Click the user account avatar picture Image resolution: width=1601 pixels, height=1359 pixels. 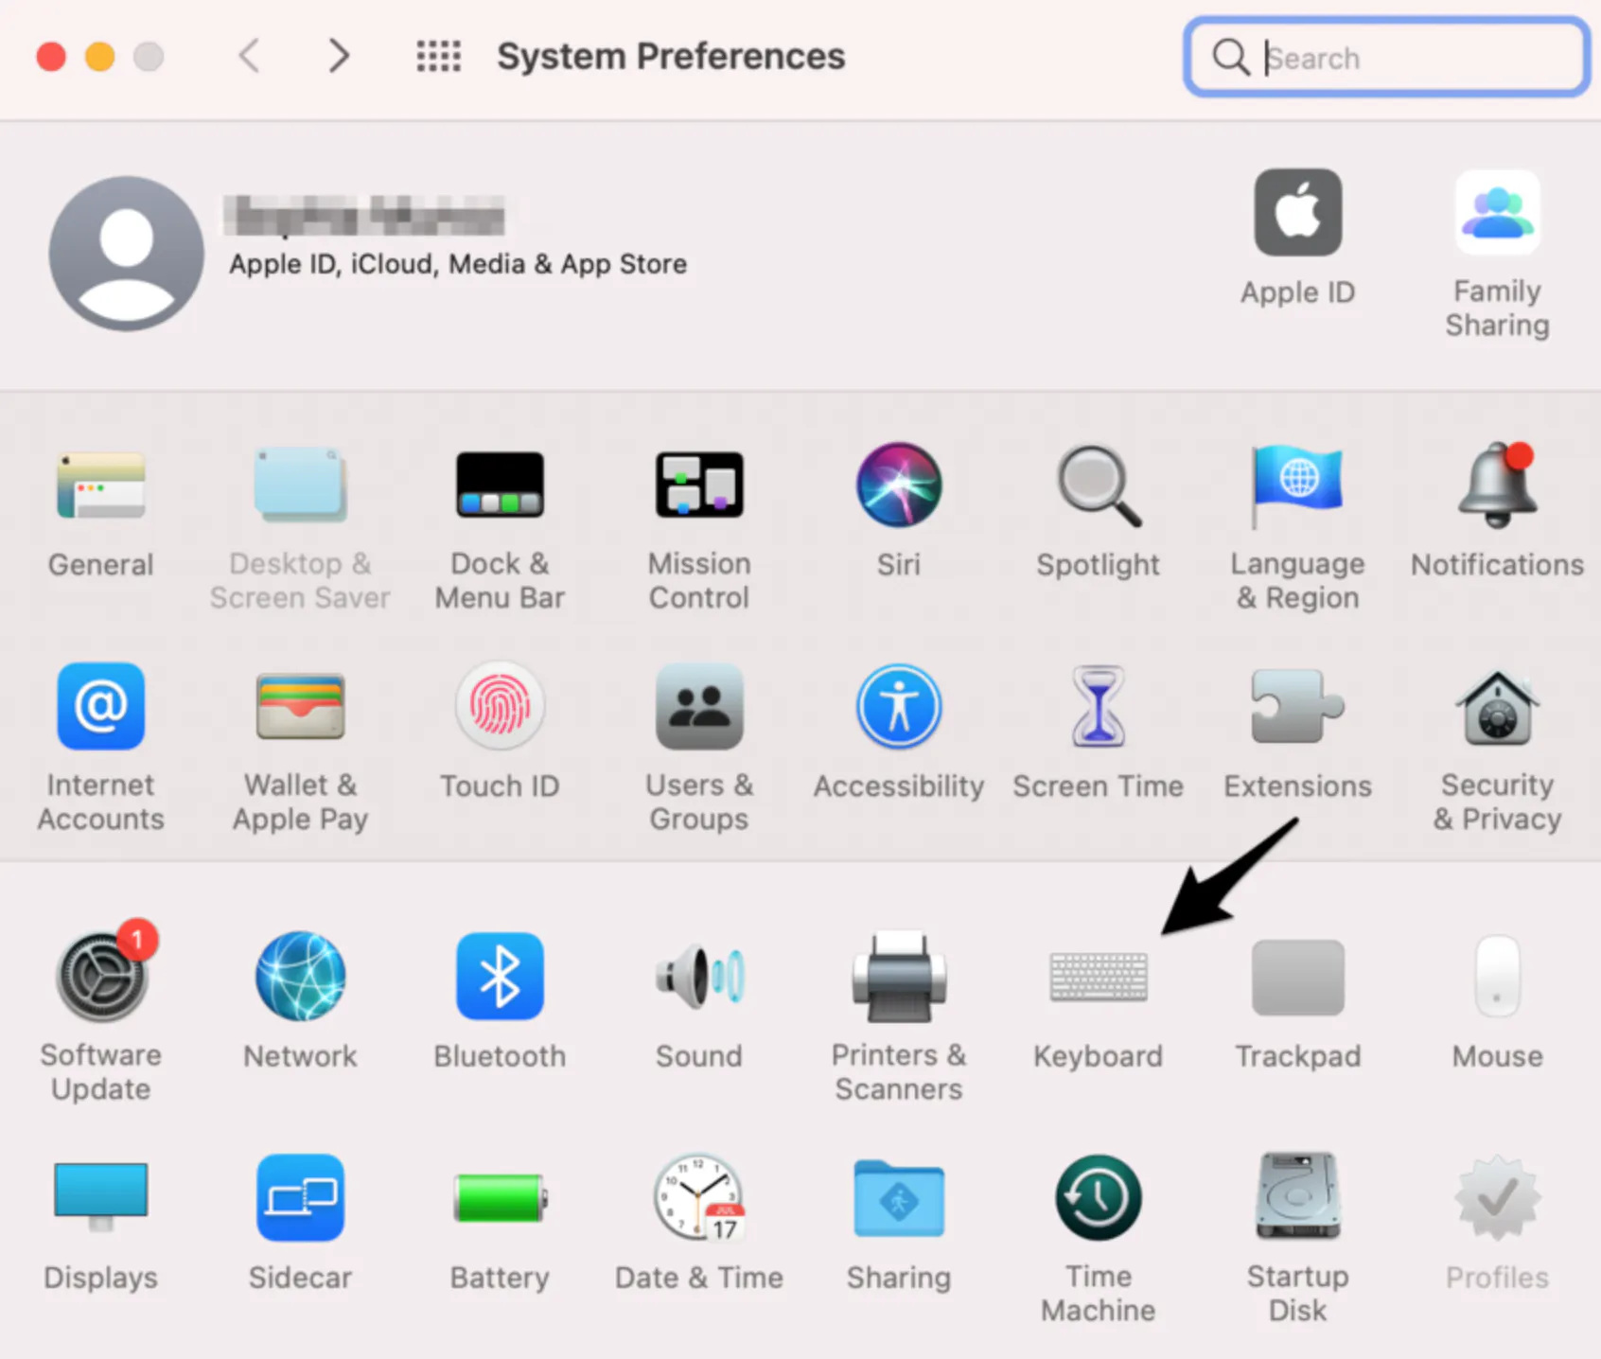click(x=126, y=253)
